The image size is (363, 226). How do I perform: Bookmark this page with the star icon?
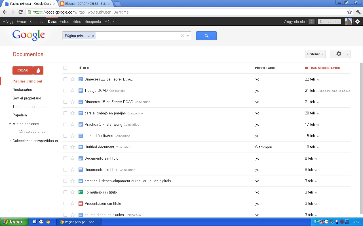[x=349, y=12]
